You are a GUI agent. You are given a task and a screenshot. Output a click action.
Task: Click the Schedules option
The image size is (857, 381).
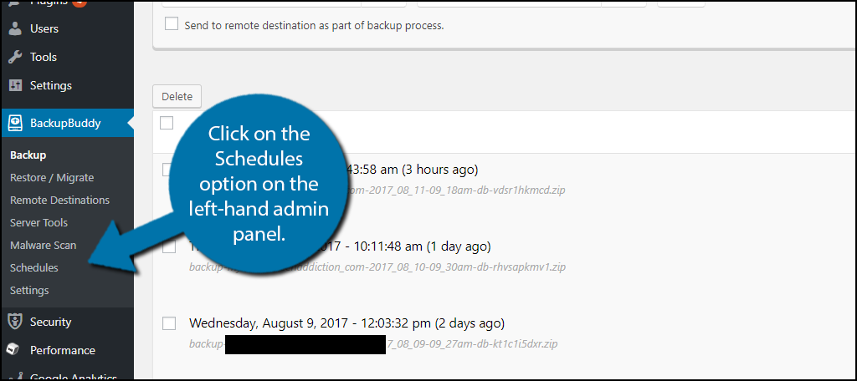[x=33, y=268]
